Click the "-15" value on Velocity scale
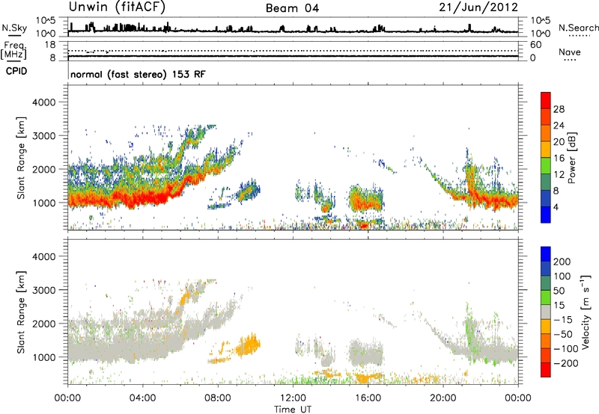 coord(563,320)
